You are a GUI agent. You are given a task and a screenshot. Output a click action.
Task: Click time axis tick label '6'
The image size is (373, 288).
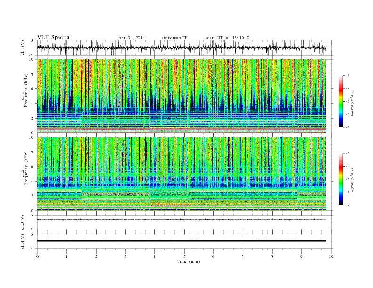tap(214, 256)
